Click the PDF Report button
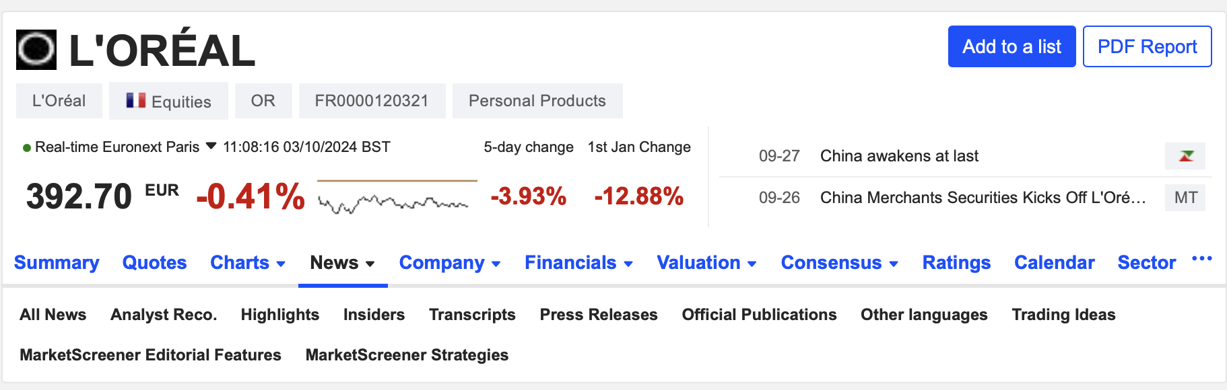The height and width of the screenshot is (390, 1227). (1147, 46)
